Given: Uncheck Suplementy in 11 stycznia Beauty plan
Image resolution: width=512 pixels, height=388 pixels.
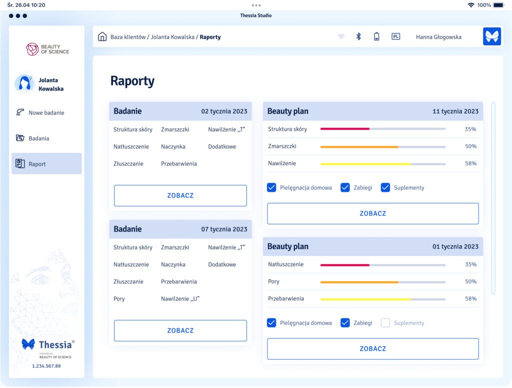Looking at the screenshot, I should click(x=385, y=187).
